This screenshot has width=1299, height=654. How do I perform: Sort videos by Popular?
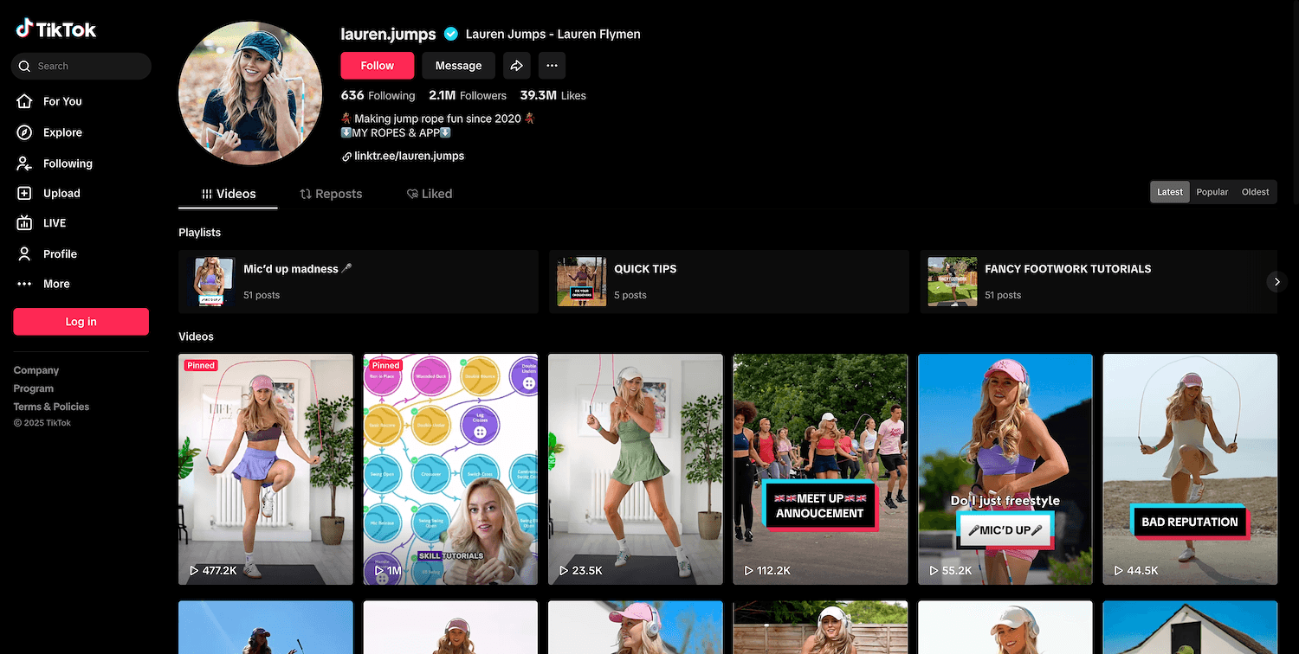pos(1212,192)
